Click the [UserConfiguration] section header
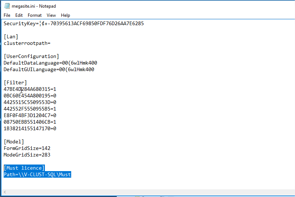The image size is (295, 197). pos(31,56)
